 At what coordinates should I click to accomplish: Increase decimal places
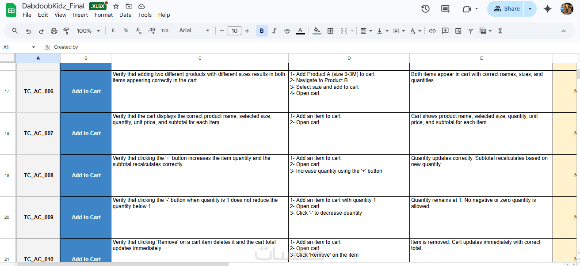pyautogui.click(x=152, y=31)
